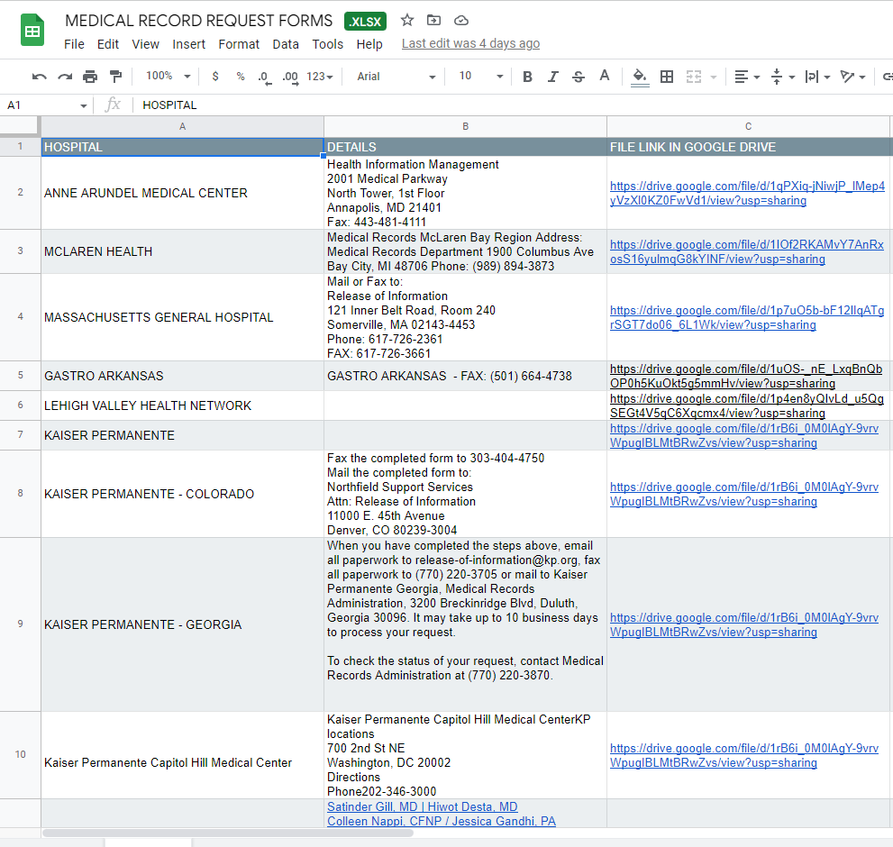Screen dimensions: 893x847
Task: Open the Edit menu
Action: tap(107, 44)
